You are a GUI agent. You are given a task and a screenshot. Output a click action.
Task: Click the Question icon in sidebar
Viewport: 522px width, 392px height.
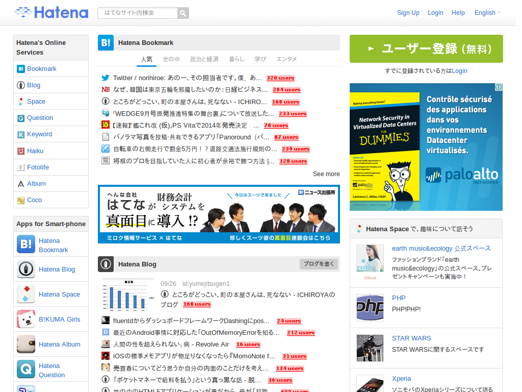point(20,118)
